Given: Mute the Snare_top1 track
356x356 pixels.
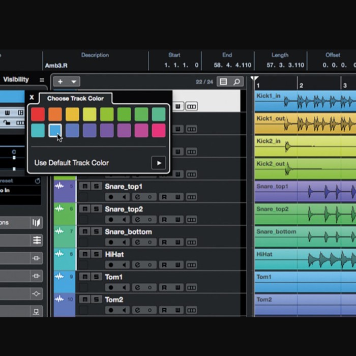Looking at the screenshot, I should click(x=85, y=187).
